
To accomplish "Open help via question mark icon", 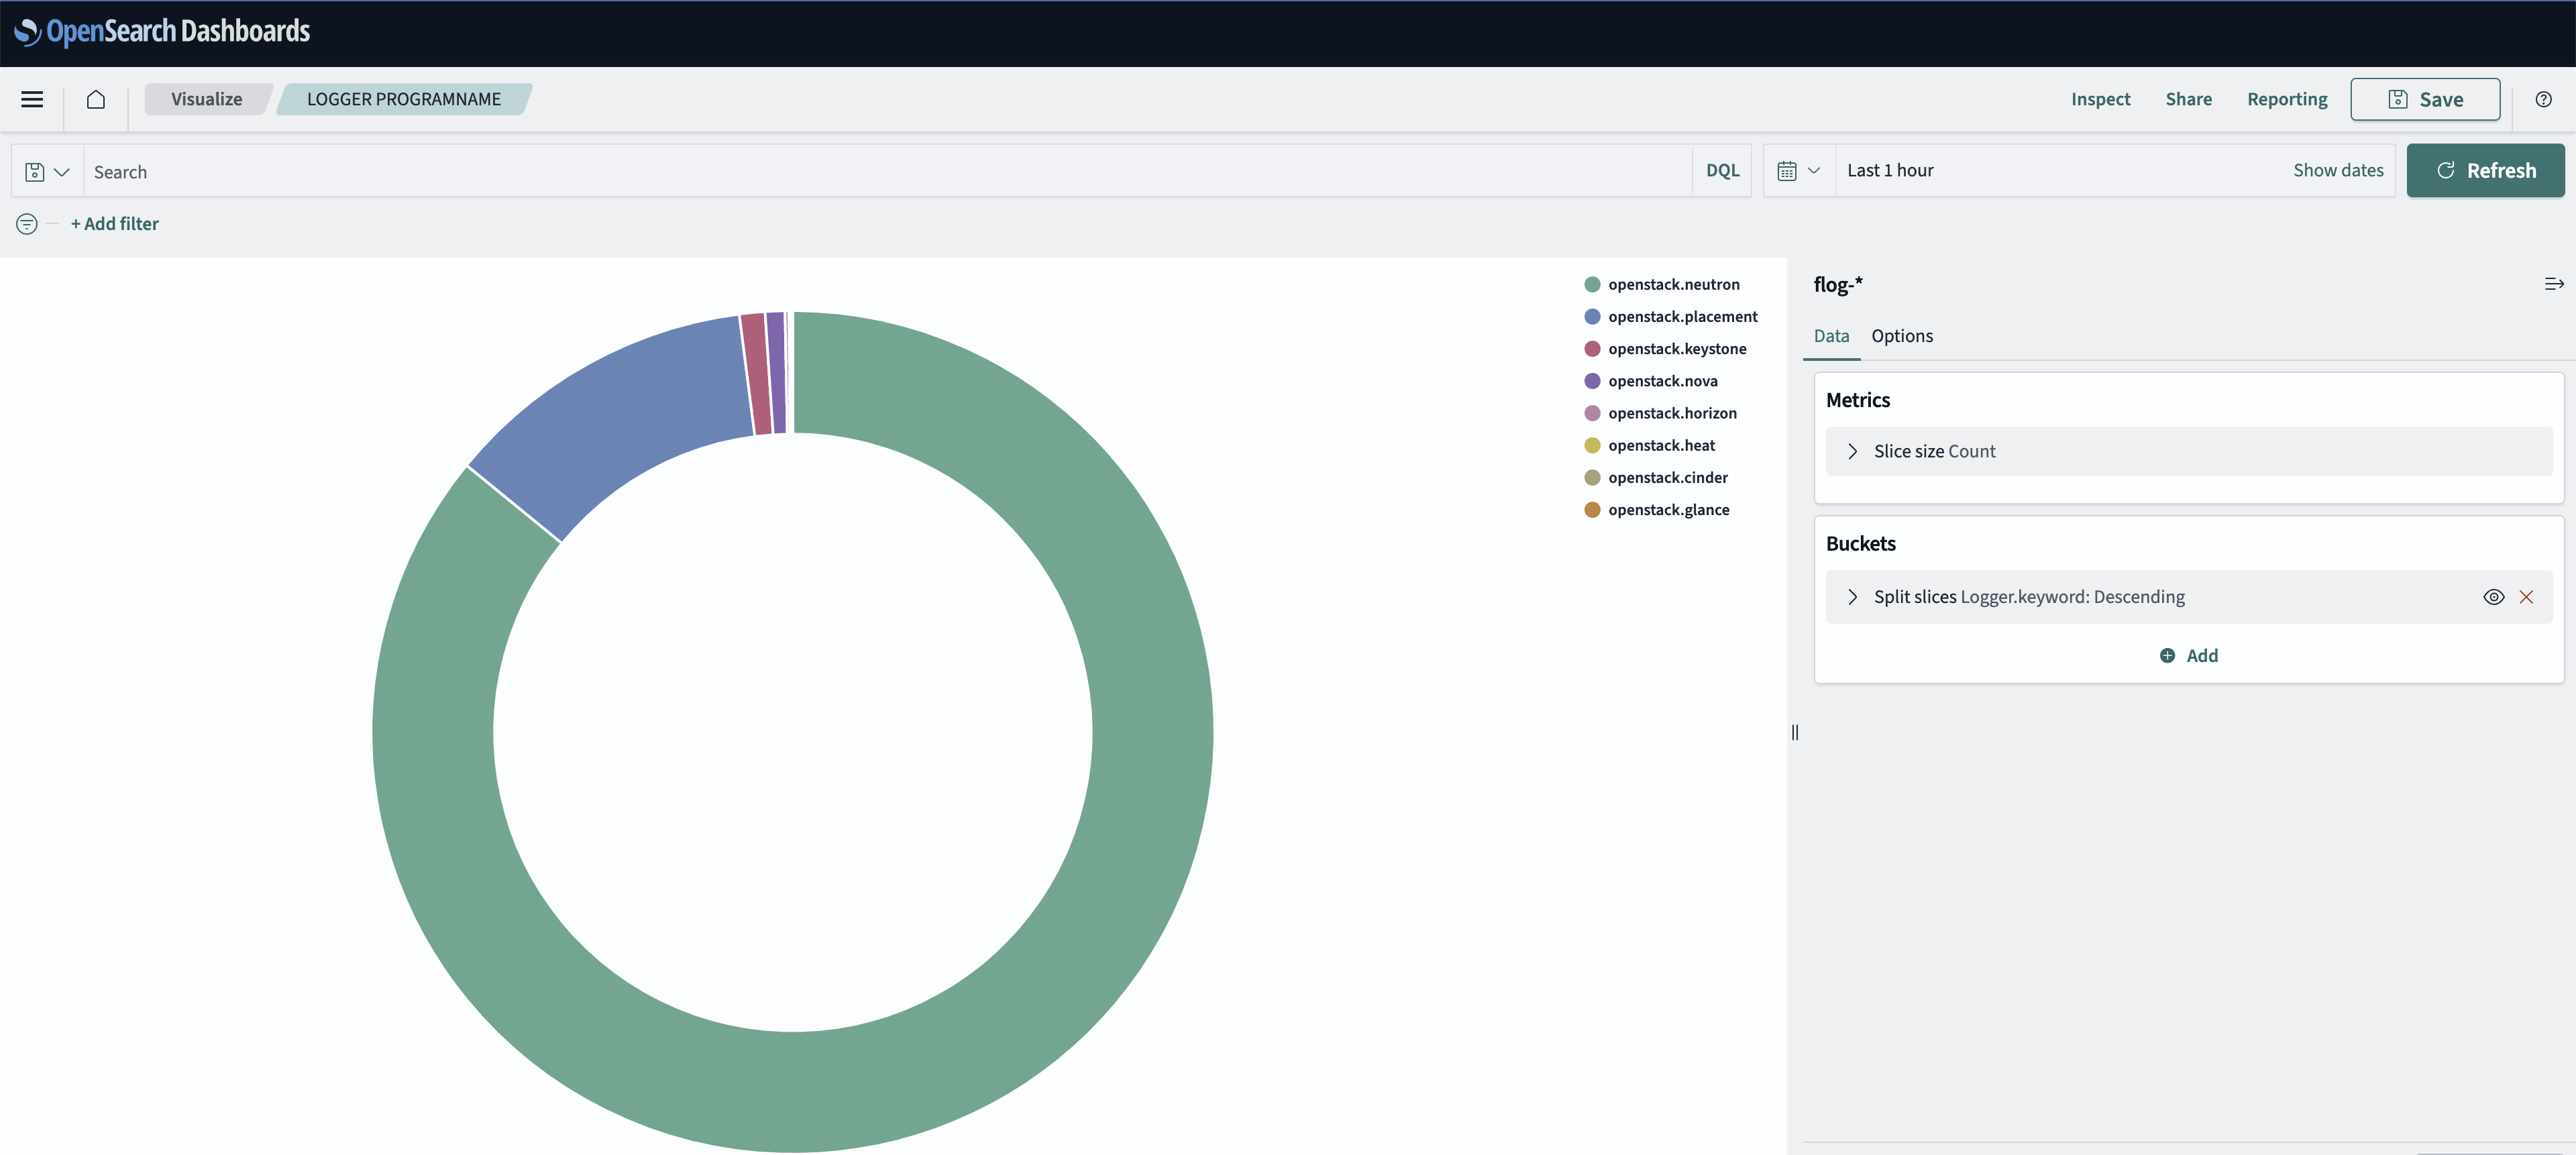I will tap(2543, 99).
